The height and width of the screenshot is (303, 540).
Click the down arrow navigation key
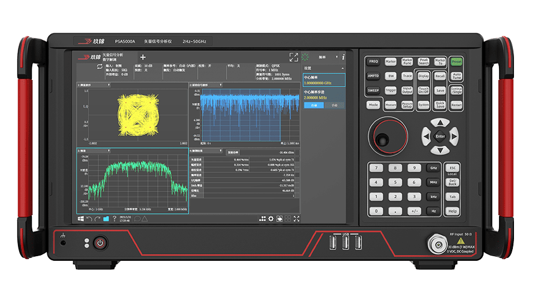(x=440, y=150)
